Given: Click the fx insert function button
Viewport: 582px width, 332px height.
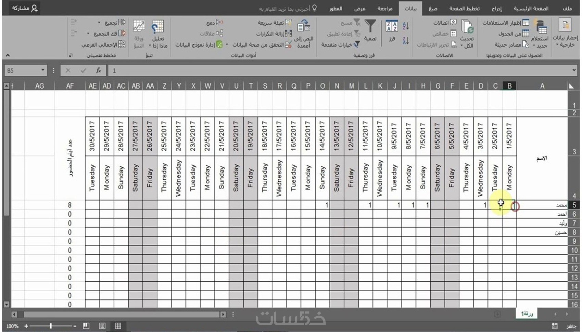Looking at the screenshot, I should coord(99,71).
